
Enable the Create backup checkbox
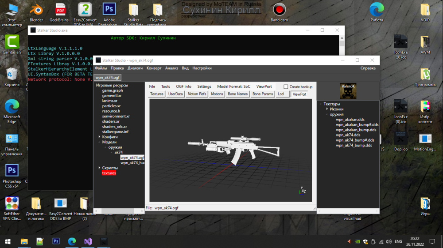(x=286, y=87)
